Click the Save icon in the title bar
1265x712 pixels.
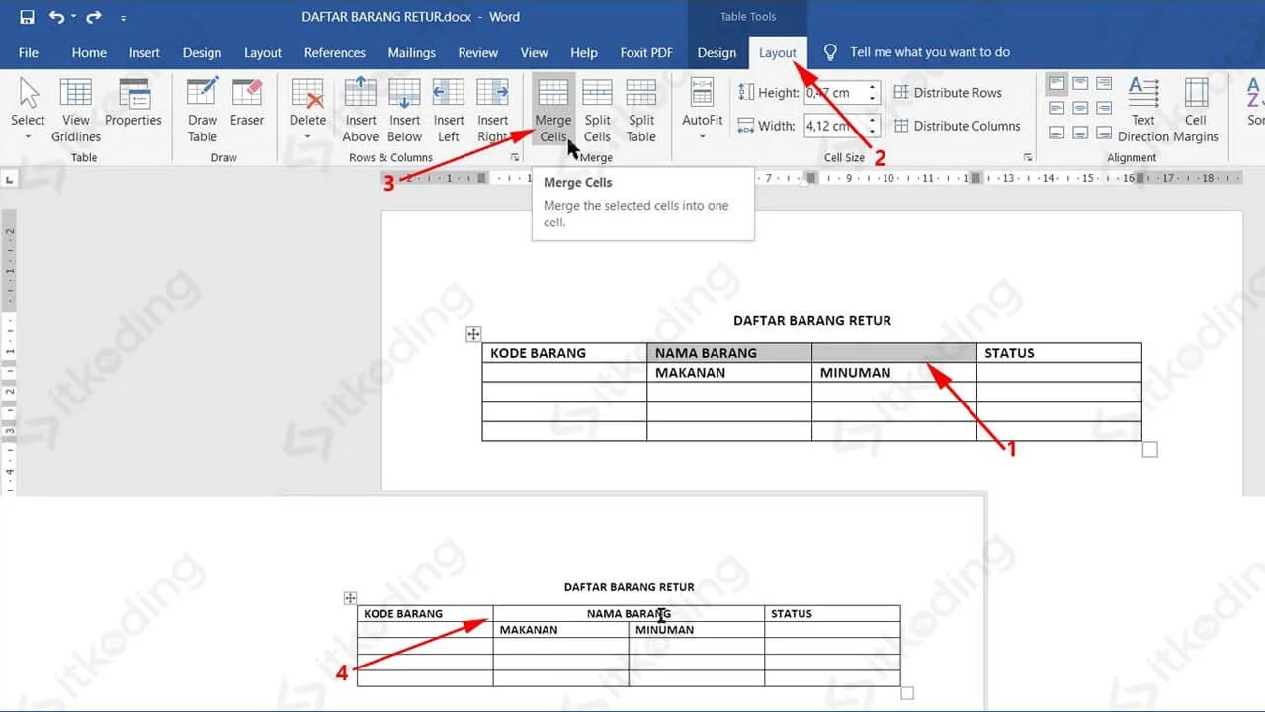click(x=27, y=17)
